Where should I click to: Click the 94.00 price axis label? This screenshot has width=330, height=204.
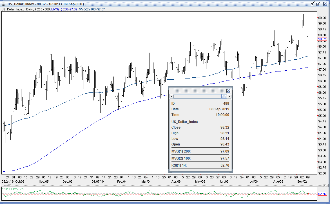point(322,139)
